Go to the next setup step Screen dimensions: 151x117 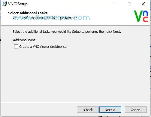pyautogui.click(x=110, y=110)
